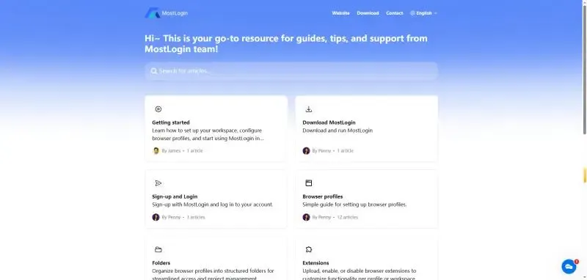The width and height of the screenshot is (587, 280).
Task: Click the Extensions puzzle piece icon
Action: click(309, 250)
